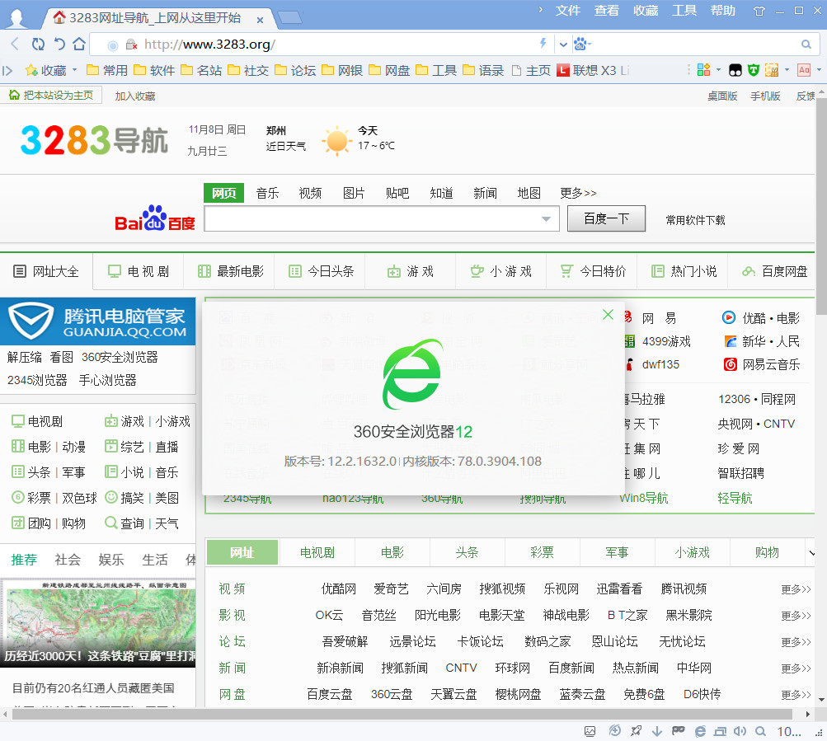Viewport: 827px width, 741px height.
Task: Click the weather sun icon
Action: (336, 141)
